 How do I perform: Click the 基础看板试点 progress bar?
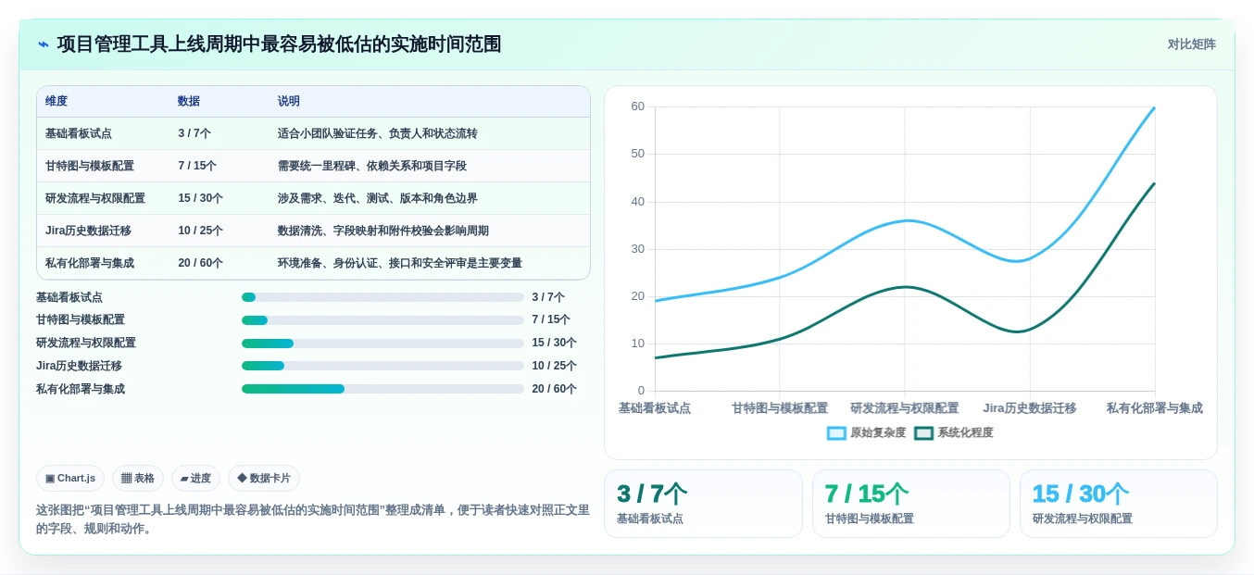coord(382,297)
